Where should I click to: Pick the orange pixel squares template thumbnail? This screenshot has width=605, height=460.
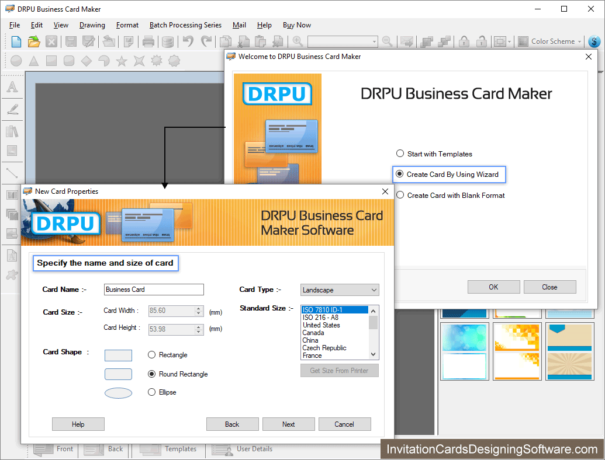coord(517,351)
